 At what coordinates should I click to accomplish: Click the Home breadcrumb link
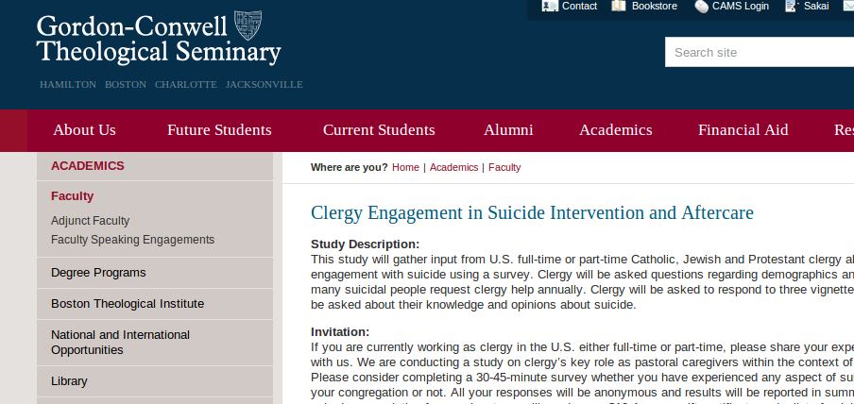(406, 167)
